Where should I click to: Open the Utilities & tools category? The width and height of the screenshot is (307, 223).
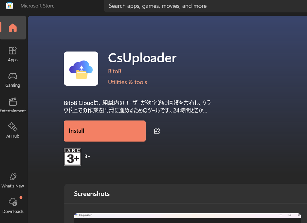(127, 82)
